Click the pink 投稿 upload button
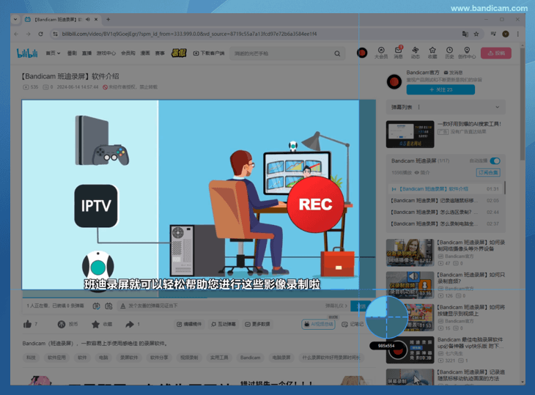 click(x=496, y=53)
